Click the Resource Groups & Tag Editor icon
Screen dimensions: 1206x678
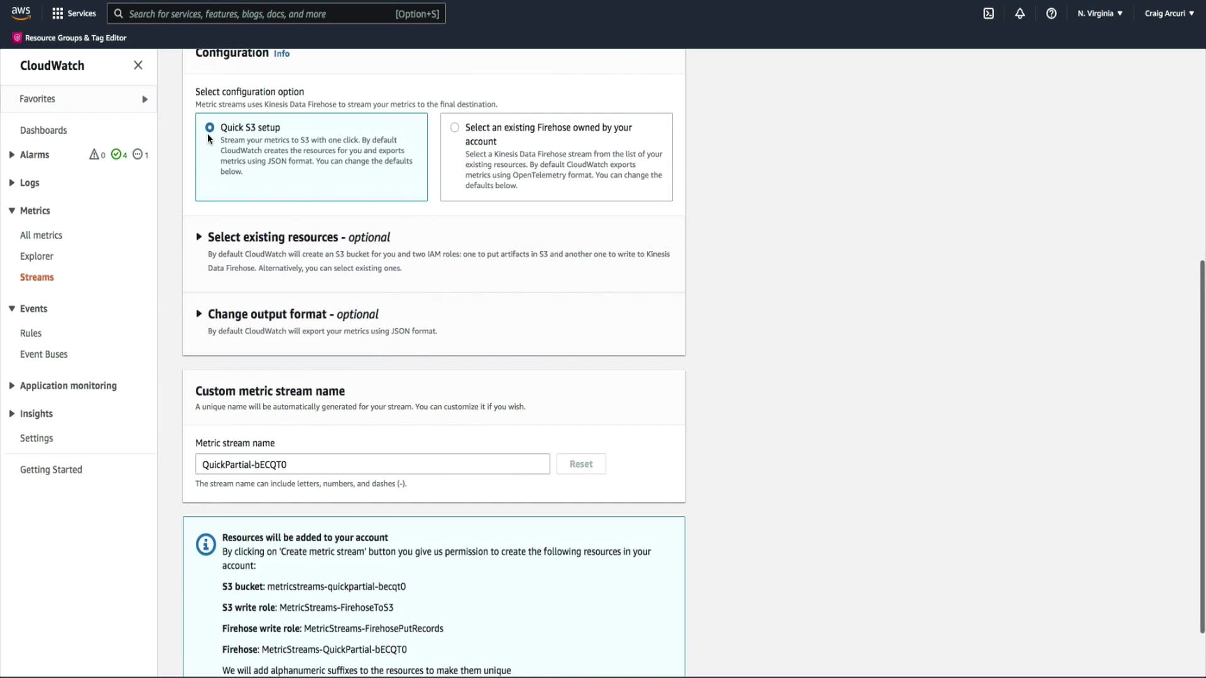click(17, 38)
